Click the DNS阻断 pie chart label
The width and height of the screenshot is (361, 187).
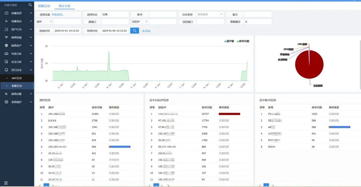(288, 49)
